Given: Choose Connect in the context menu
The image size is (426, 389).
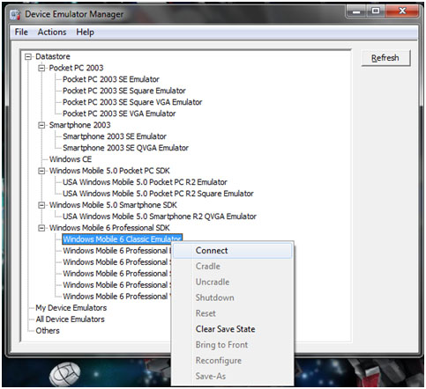Looking at the screenshot, I should click(x=233, y=251).
